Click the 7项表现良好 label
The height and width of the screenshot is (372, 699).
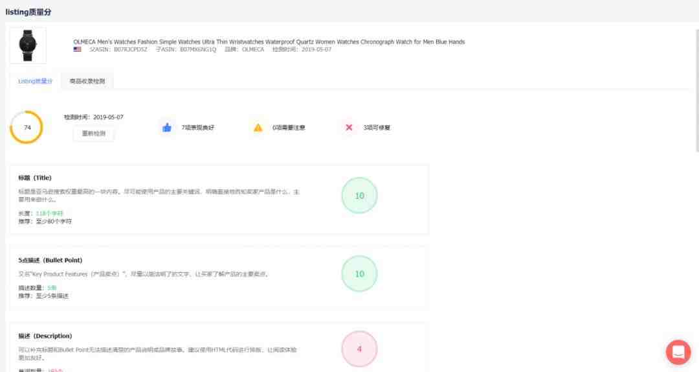(x=198, y=128)
